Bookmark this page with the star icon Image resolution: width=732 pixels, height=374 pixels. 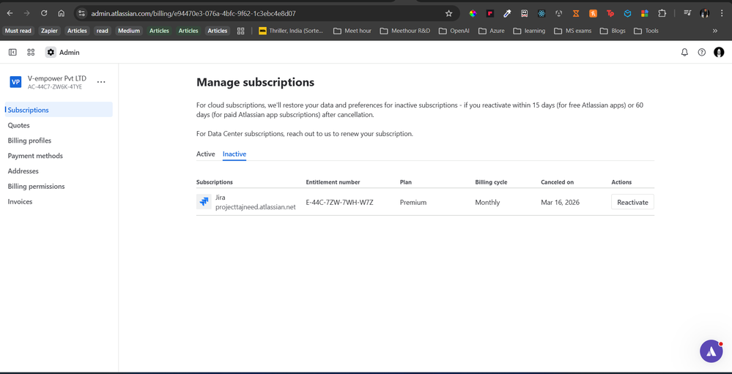[x=448, y=13]
